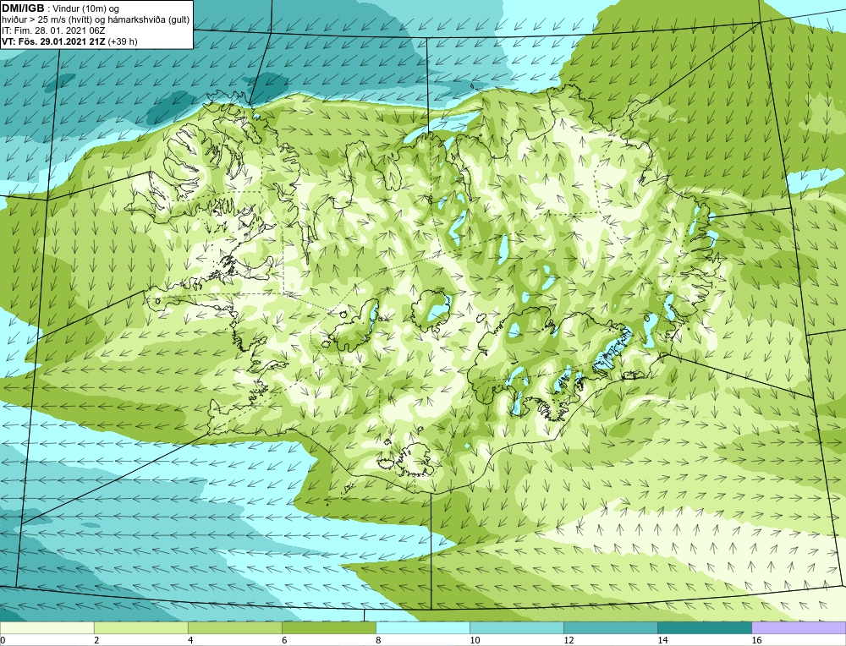The width and height of the screenshot is (846, 646).
Task: Click the 12–14 m/s teal legend swatch
Action: click(x=610, y=627)
